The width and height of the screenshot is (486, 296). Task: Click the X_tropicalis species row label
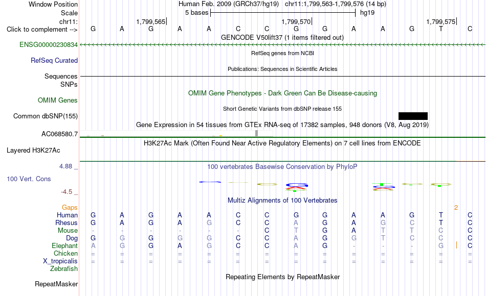(x=60, y=261)
